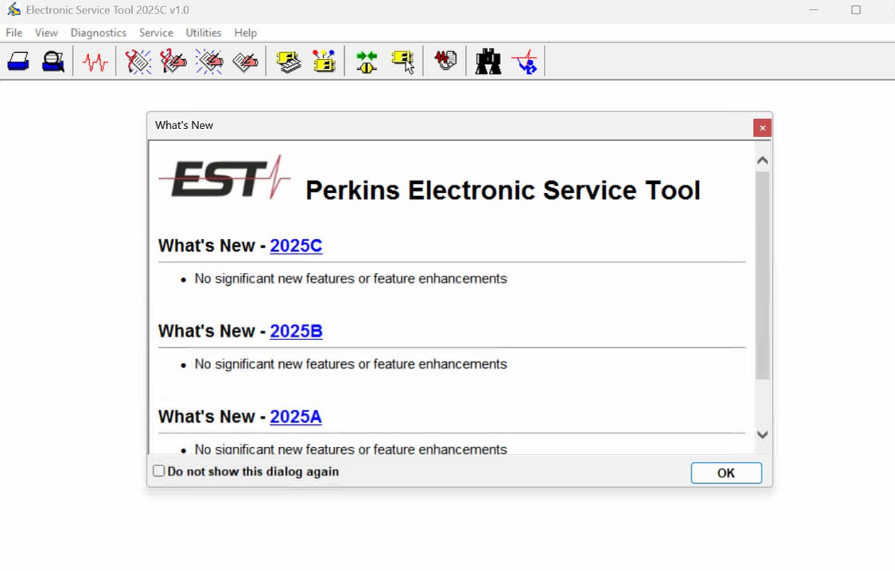Open the yellow ECM configuration tool icon
This screenshot has height=571, width=895.
point(288,62)
